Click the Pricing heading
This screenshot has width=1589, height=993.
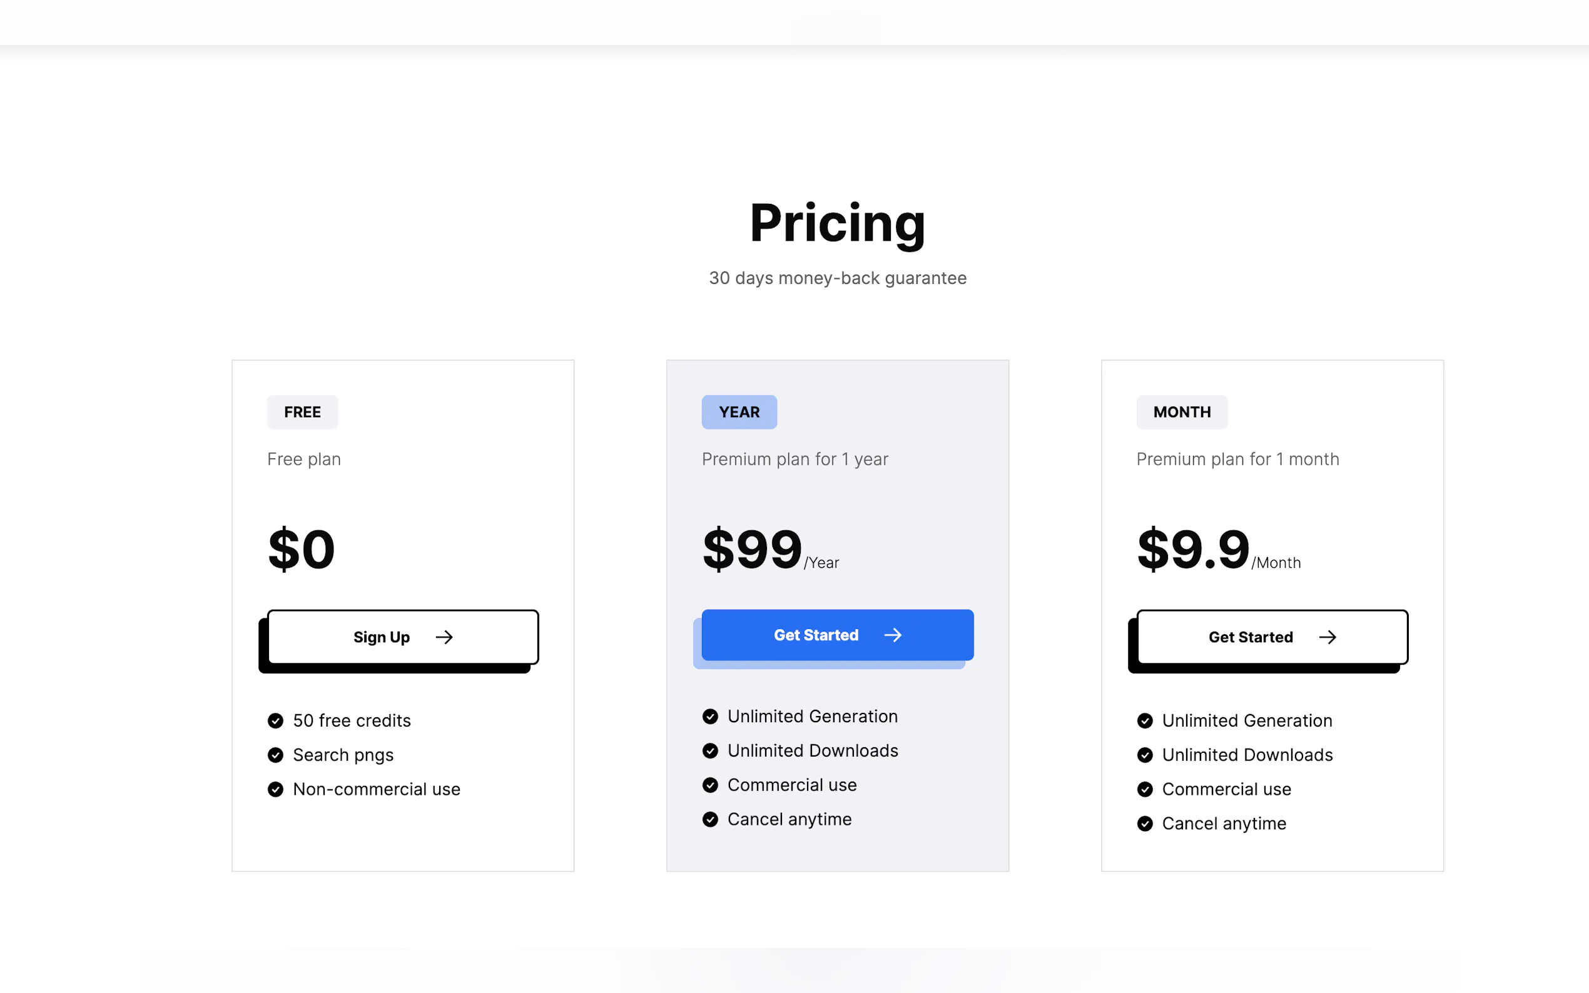[838, 223]
